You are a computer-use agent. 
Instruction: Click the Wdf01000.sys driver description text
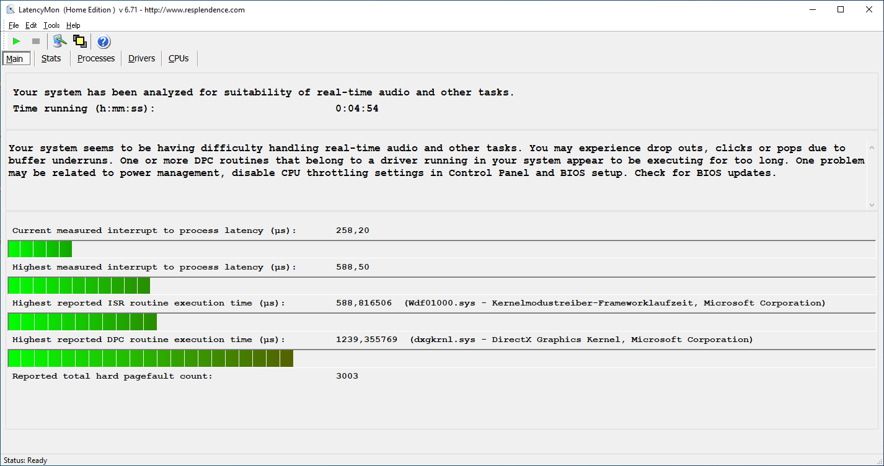point(615,303)
